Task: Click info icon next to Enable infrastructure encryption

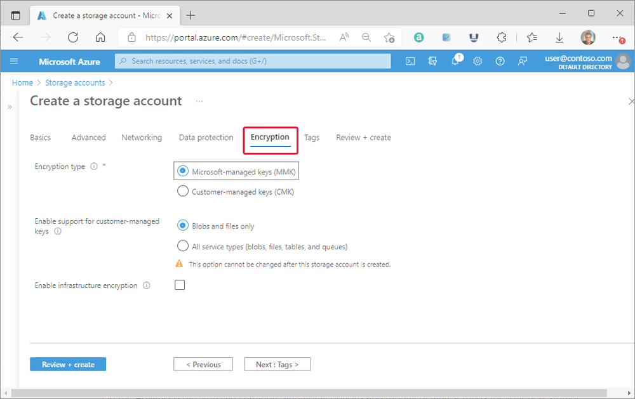Action: 147,285
